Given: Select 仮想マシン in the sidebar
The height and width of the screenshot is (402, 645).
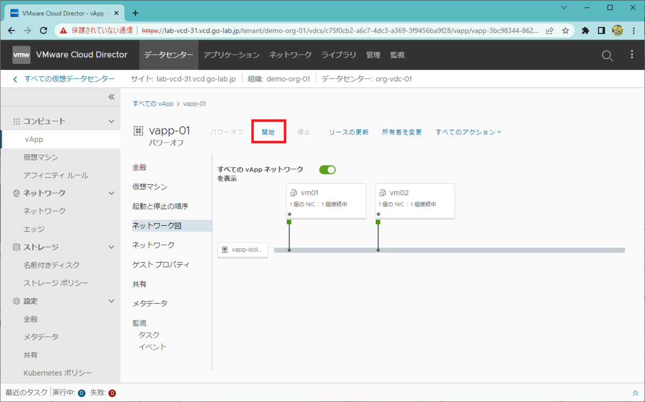Looking at the screenshot, I should [x=41, y=157].
